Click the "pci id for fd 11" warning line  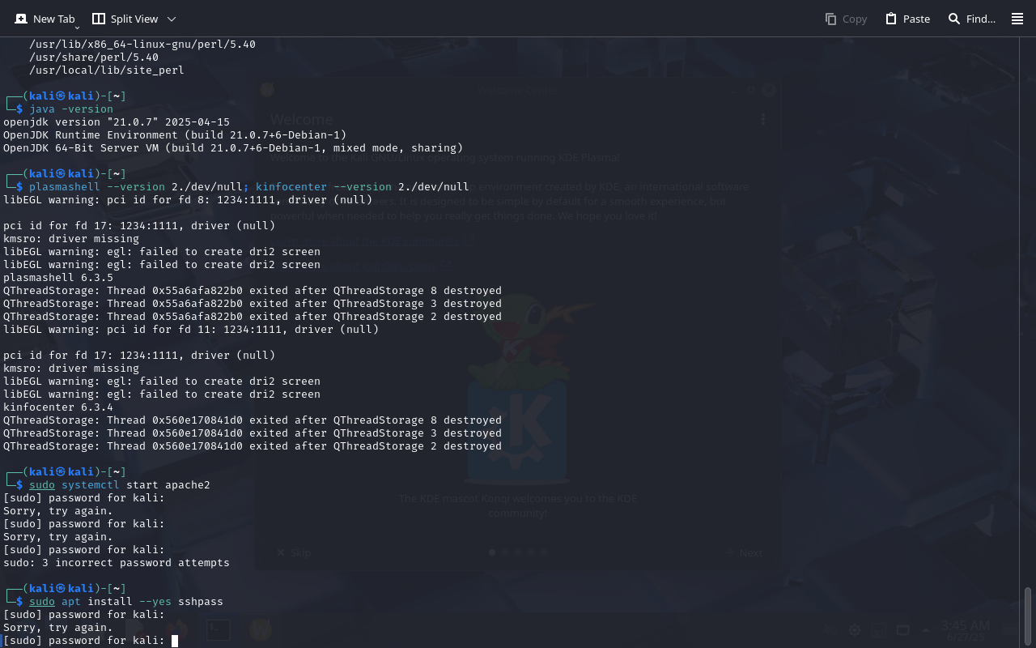(191, 330)
